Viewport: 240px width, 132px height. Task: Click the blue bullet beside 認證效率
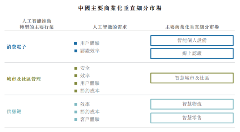click(x=76, y=51)
